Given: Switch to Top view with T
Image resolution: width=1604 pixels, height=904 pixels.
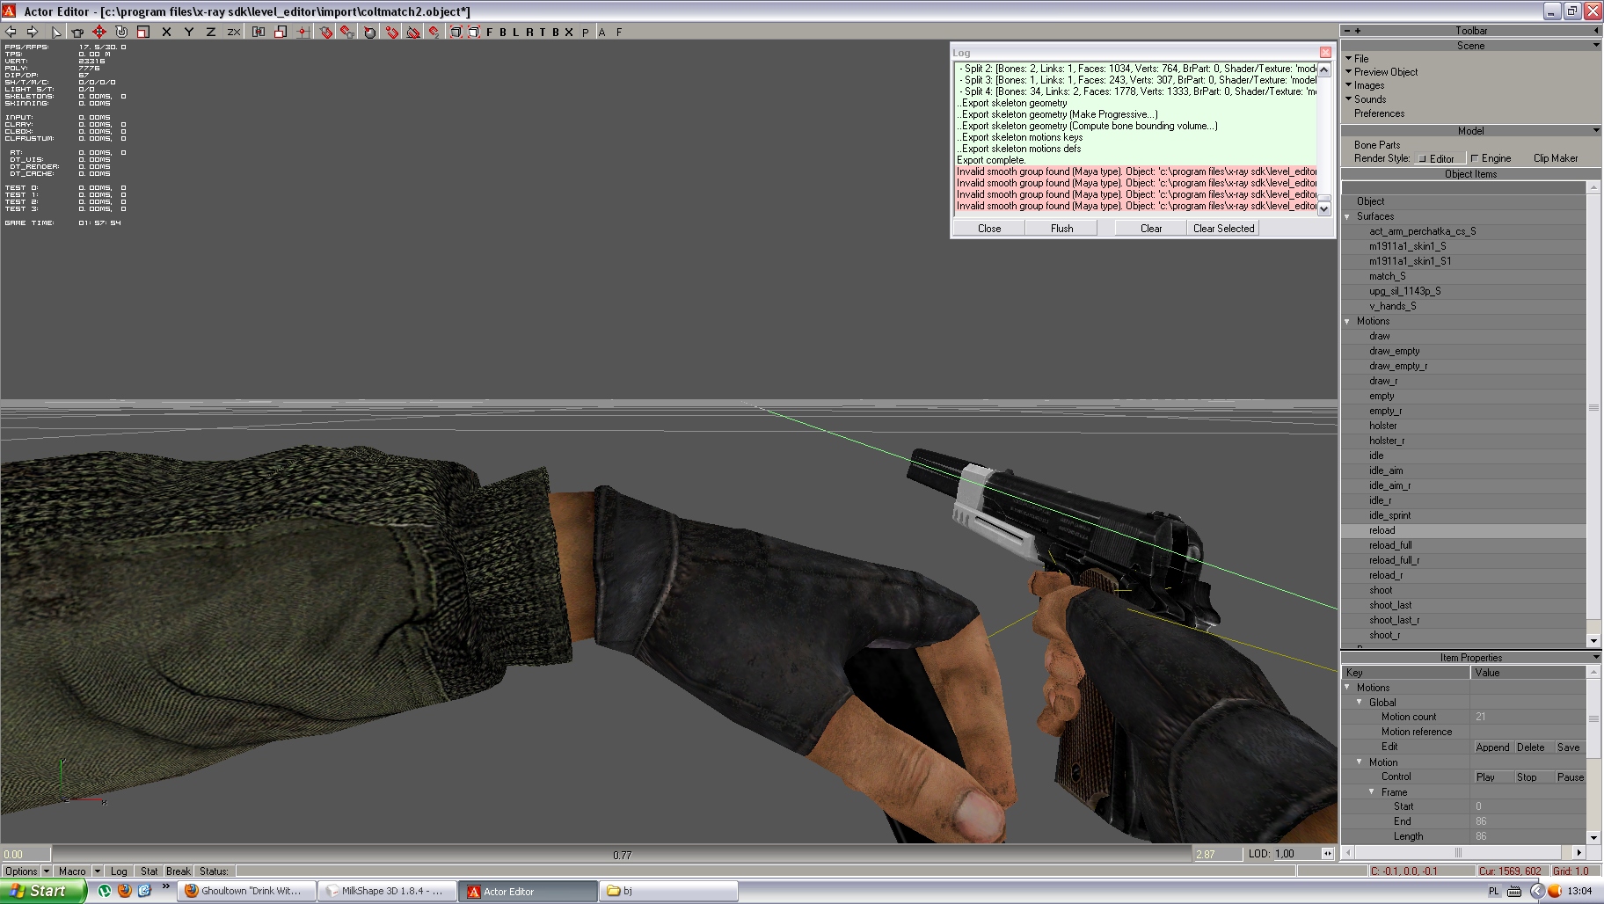Looking at the screenshot, I should [542, 32].
